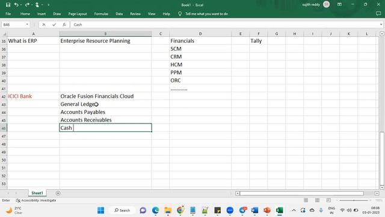Screen dimensions: 385x217
Task: Add a new sheet with plus icon
Action: pos(58,193)
